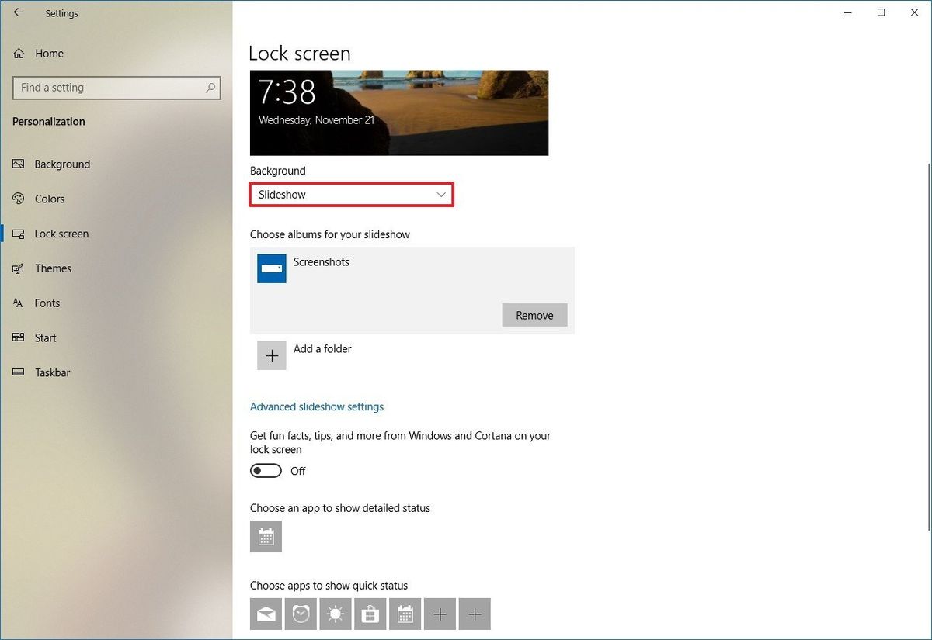
Task: Select the Microsoft Store quick status icon
Action: 370,614
